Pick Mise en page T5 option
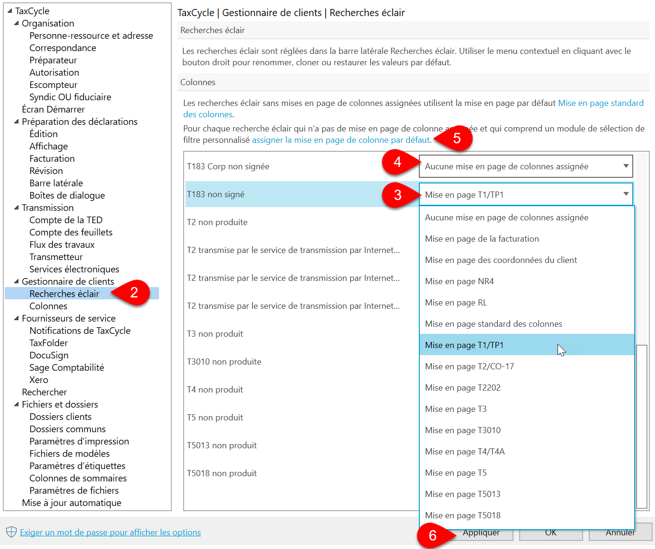655x549 pixels. 527,472
